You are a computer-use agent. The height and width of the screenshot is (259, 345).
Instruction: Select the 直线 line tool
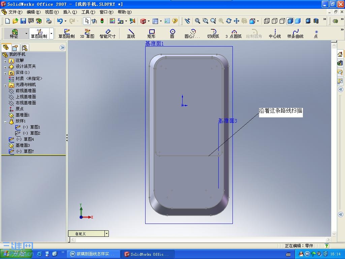point(131,33)
